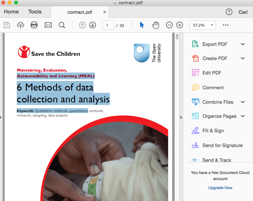
Task: Send file by email envelope icon
Action: pos(48,25)
